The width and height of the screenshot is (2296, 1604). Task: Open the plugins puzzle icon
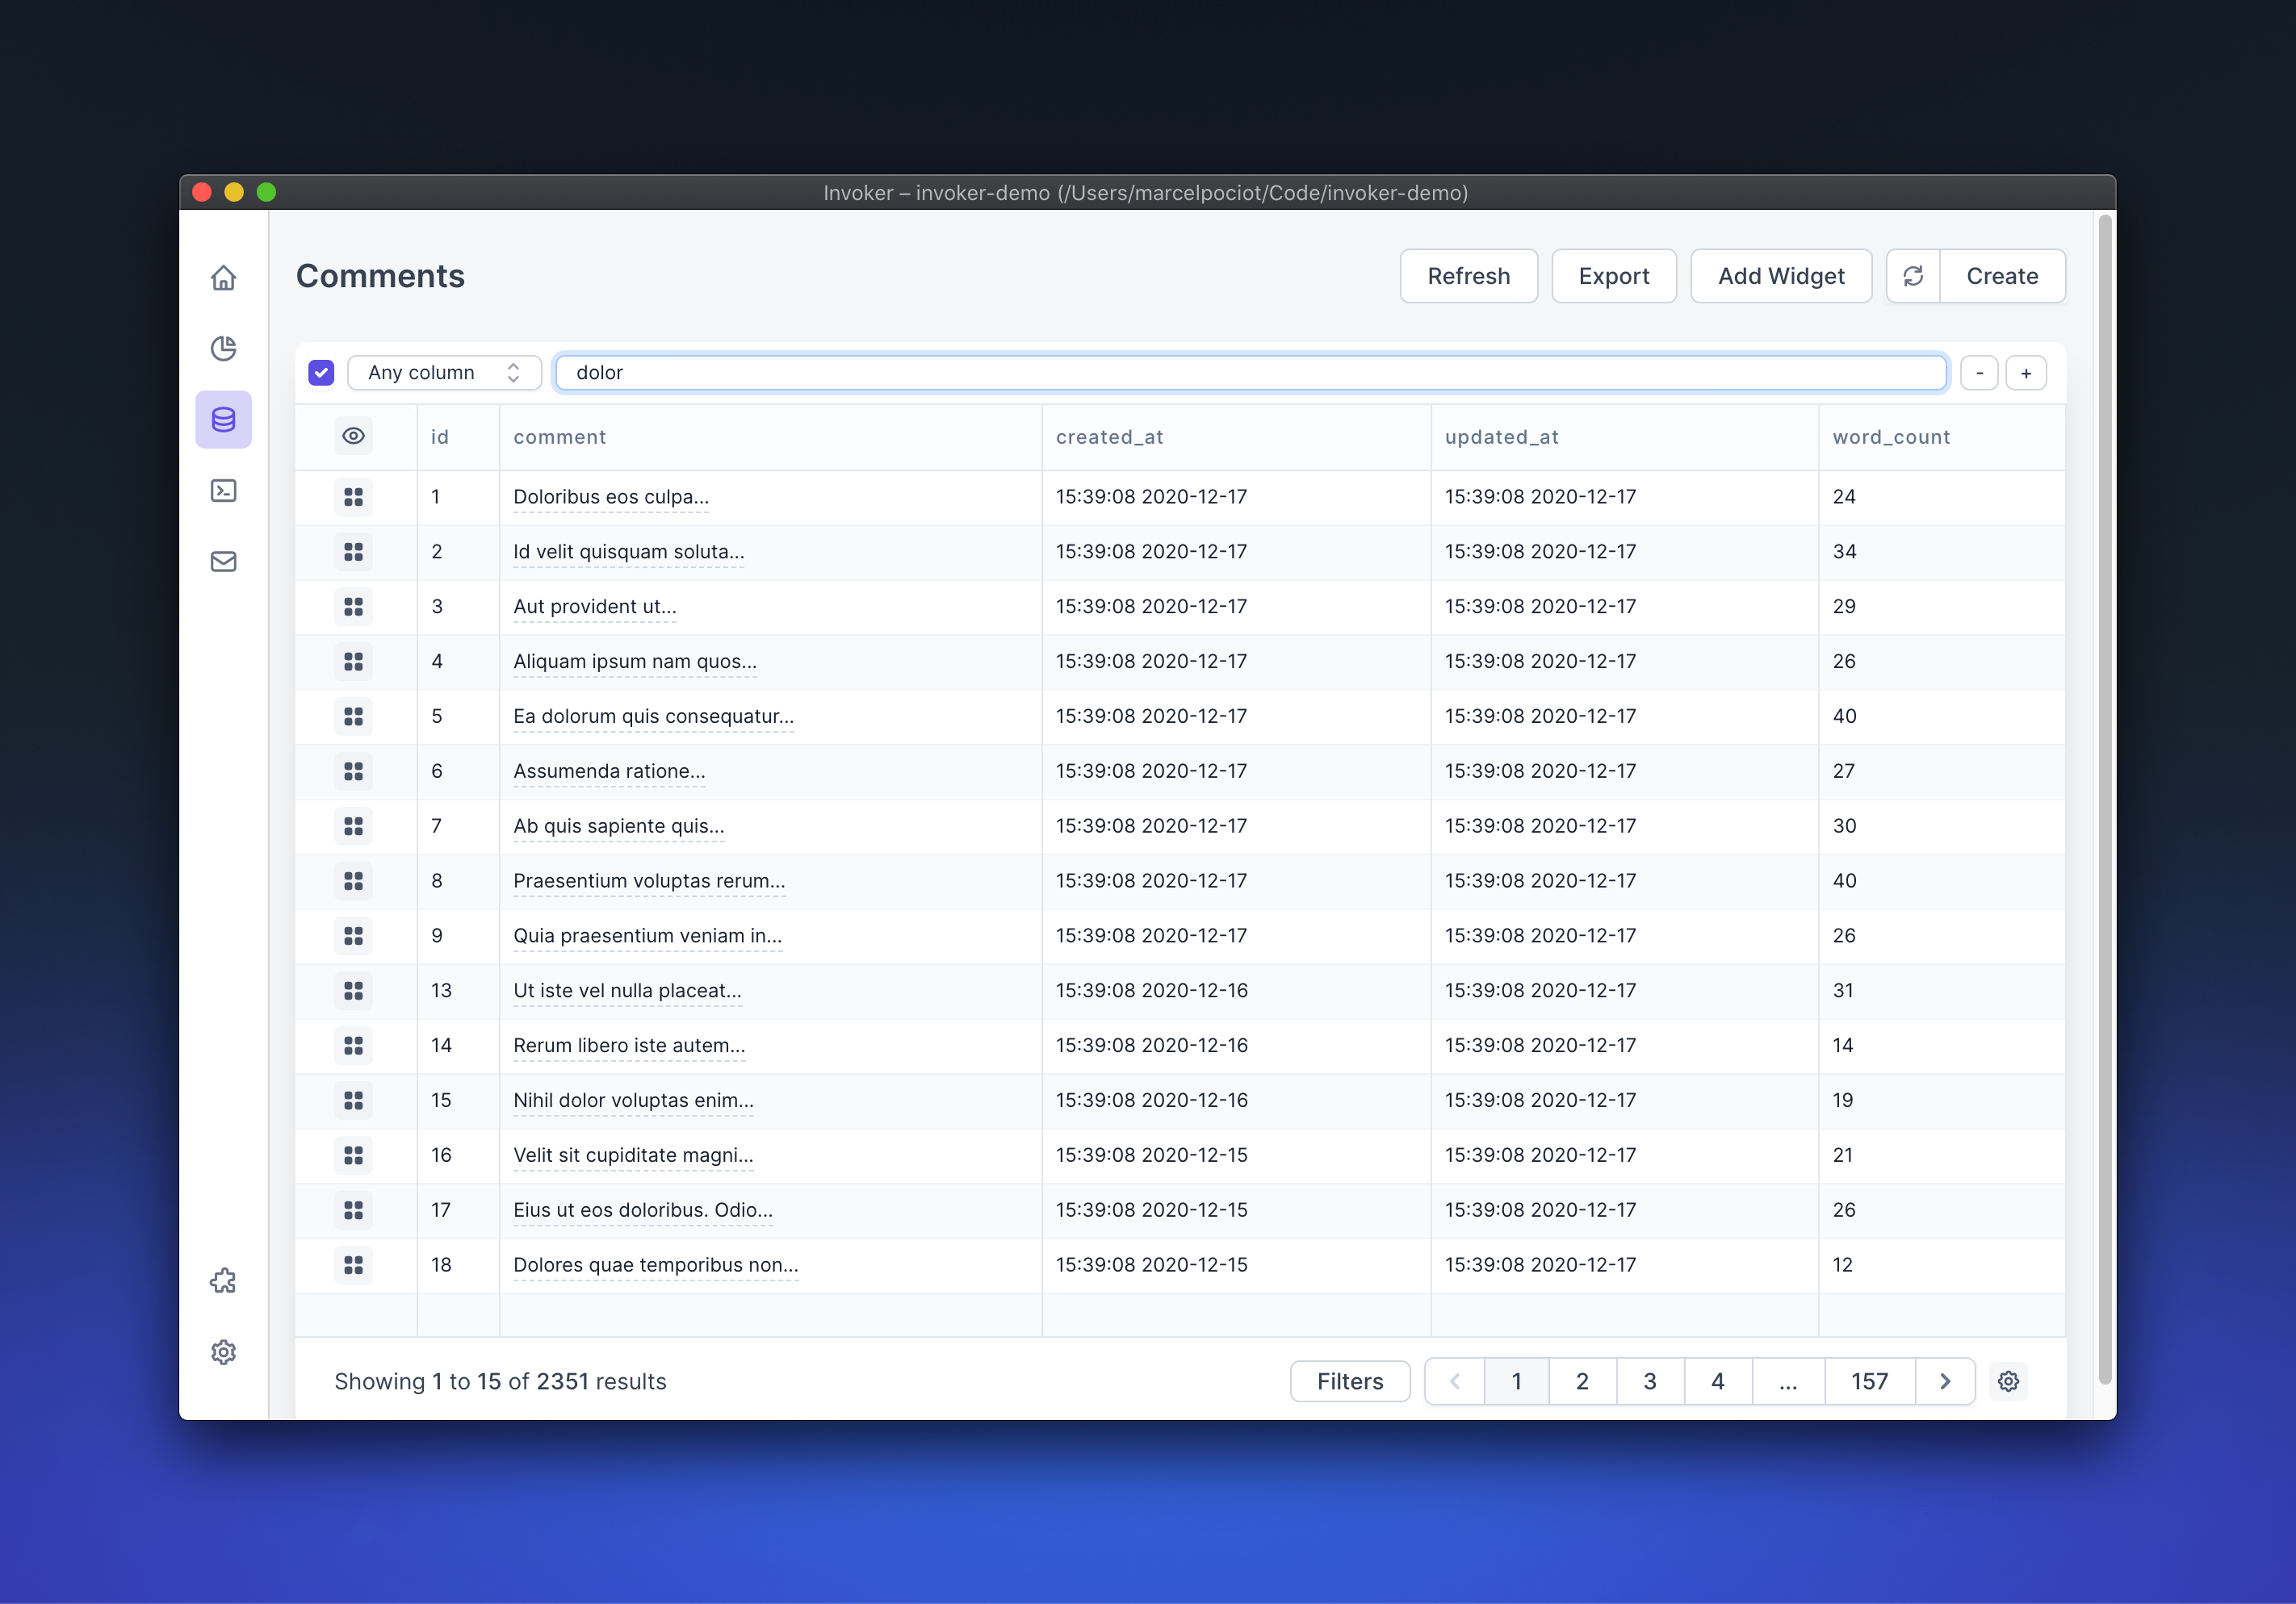pyautogui.click(x=223, y=1280)
